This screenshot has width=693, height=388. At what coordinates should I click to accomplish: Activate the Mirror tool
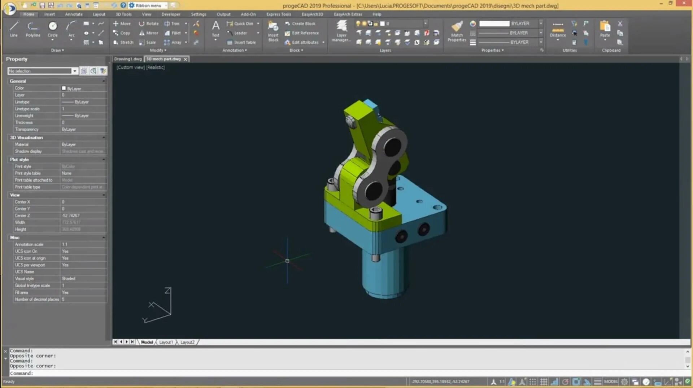click(x=149, y=33)
